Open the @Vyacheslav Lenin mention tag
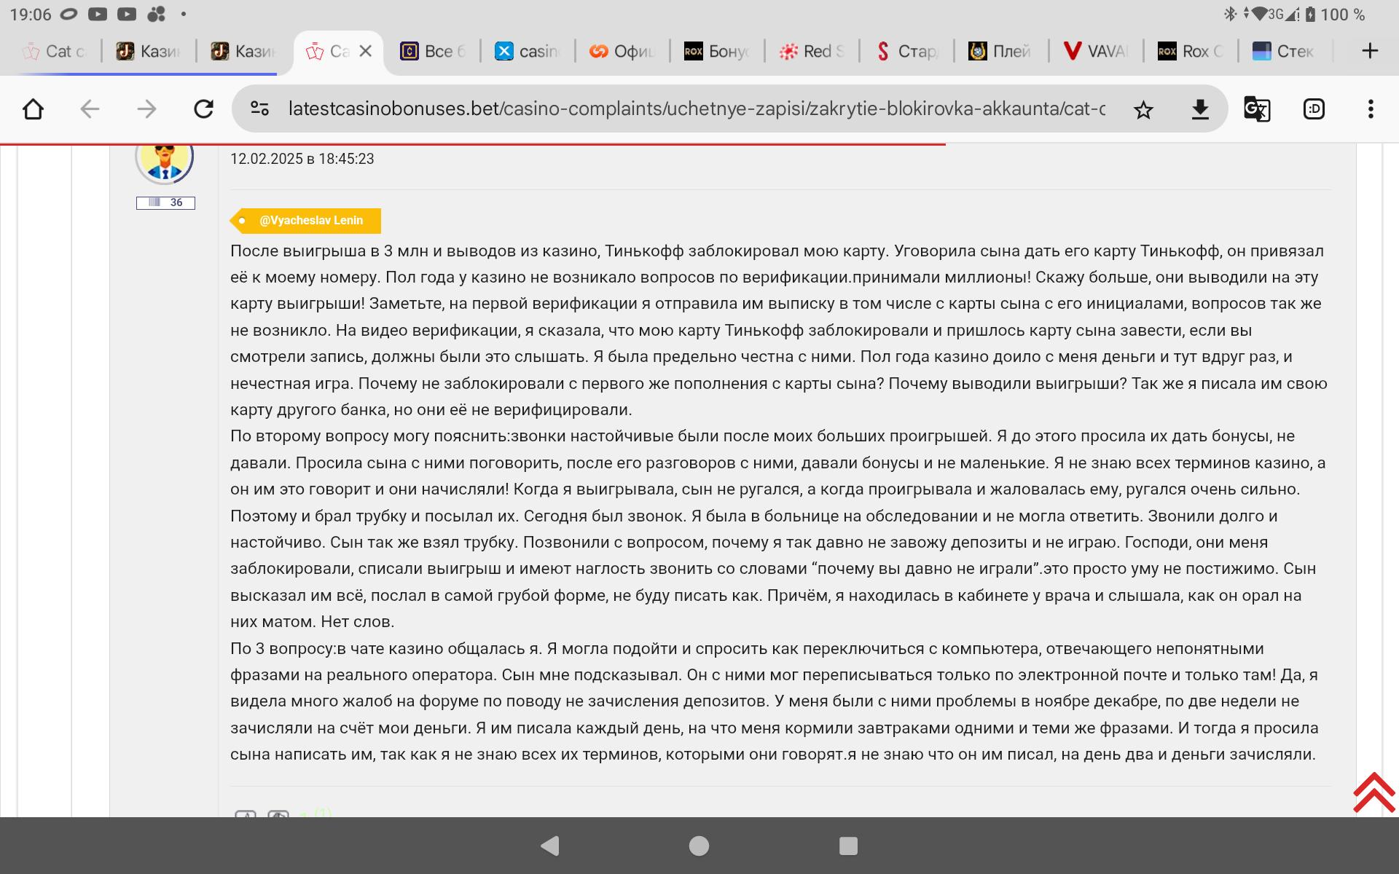This screenshot has height=874, width=1399. pos(310,221)
